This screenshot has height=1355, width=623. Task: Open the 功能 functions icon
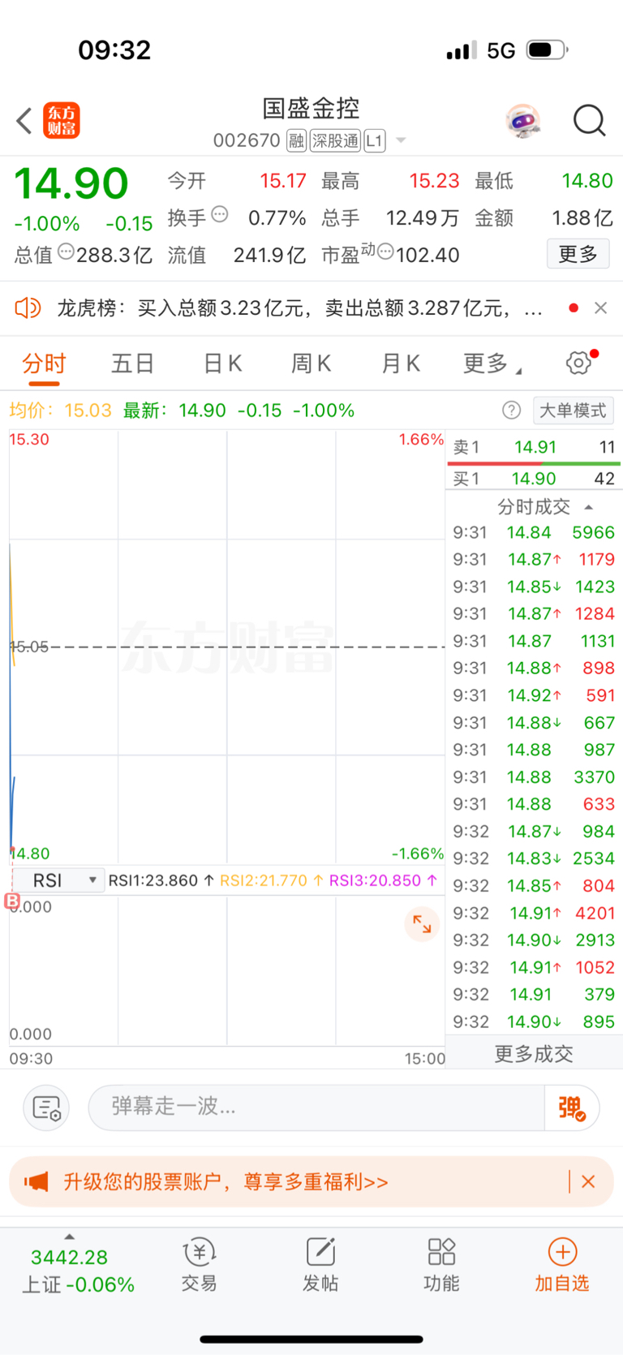pos(441,1265)
